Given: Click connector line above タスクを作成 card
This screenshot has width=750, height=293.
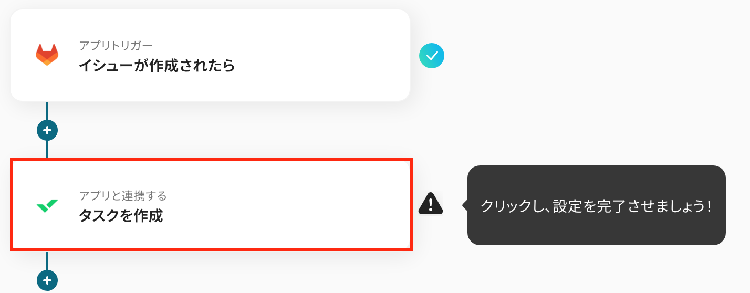Looking at the screenshot, I should [x=47, y=150].
